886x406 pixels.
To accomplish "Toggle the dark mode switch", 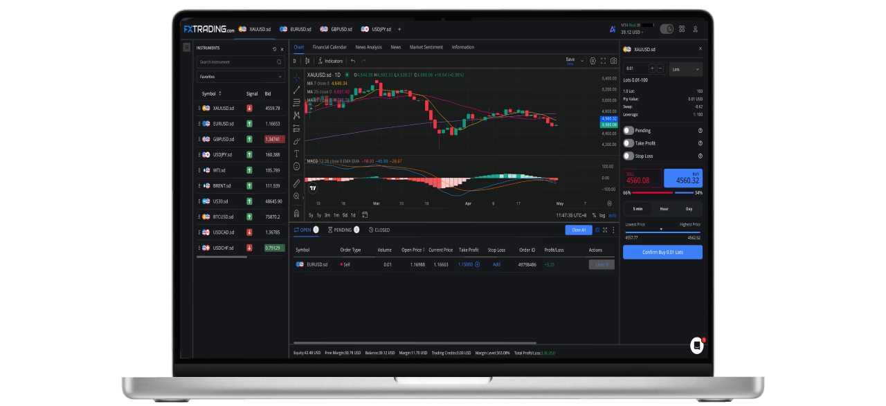I will click(x=667, y=29).
